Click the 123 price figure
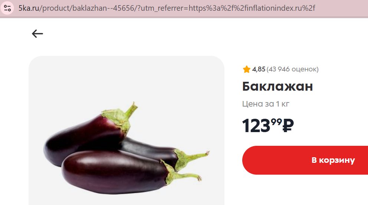 pyautogui.click(x=256, y=126)
